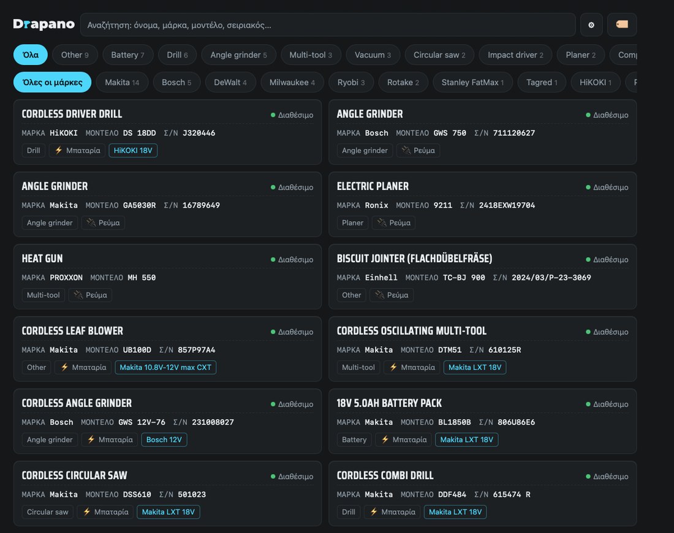Image resolution: width=674 pixels, height=533 pixels.
Task: Click Μπαταρία tag on Battery Pack card
Action: tap(403, 439)
